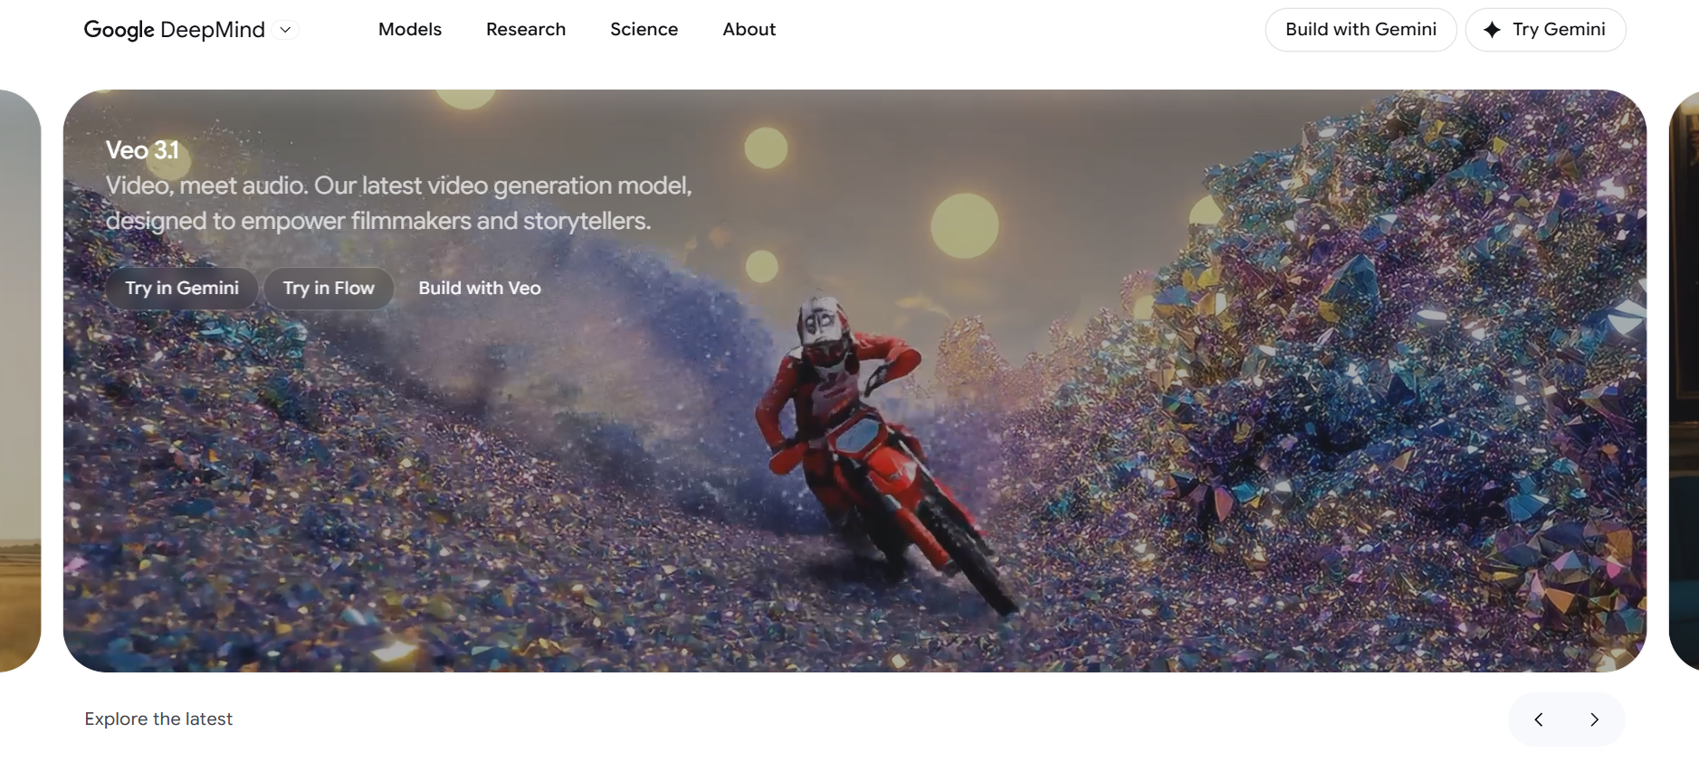Click the Explore the latest text

coord(158,719)
